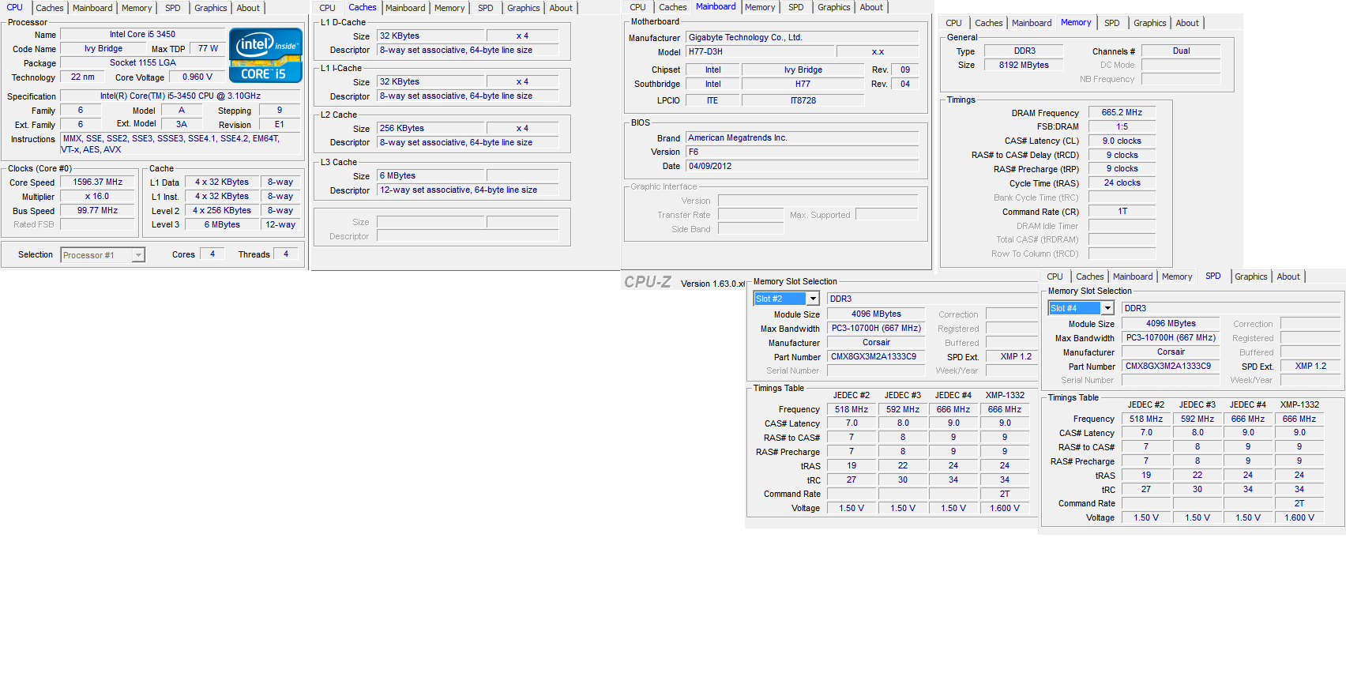The image size is (1346, 677).
Task: Click Slot #4 Max Bandwidth PC3-10700H
Action: [1170, 338]
